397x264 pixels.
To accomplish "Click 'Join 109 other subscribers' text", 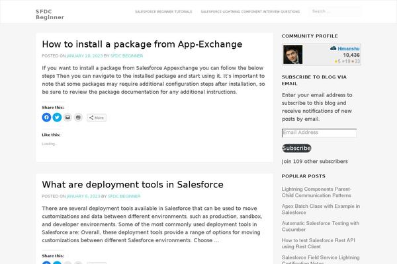I will pos(315,162).
